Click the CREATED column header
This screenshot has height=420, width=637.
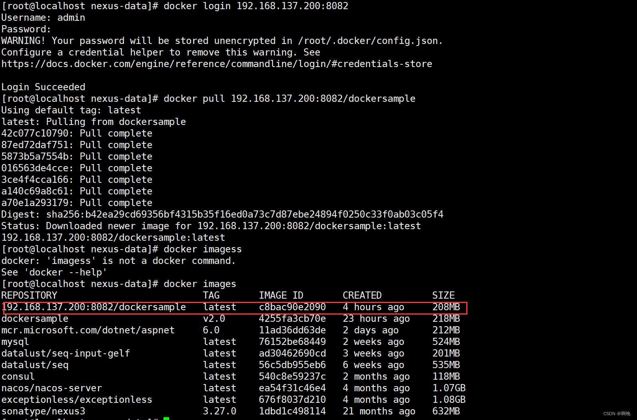tap(362, 295)
